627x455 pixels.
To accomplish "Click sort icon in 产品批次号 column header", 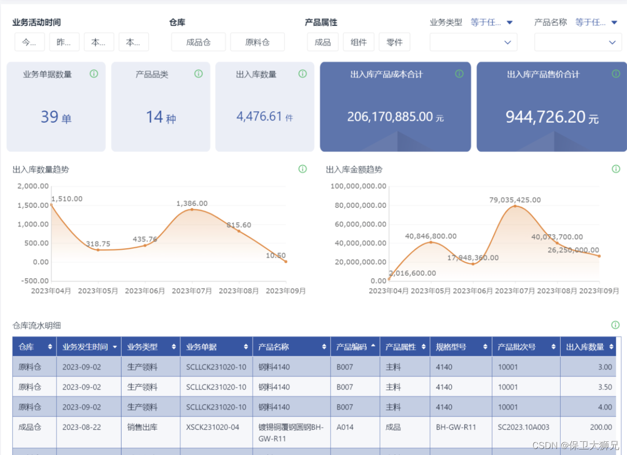I will coord(554,347).
